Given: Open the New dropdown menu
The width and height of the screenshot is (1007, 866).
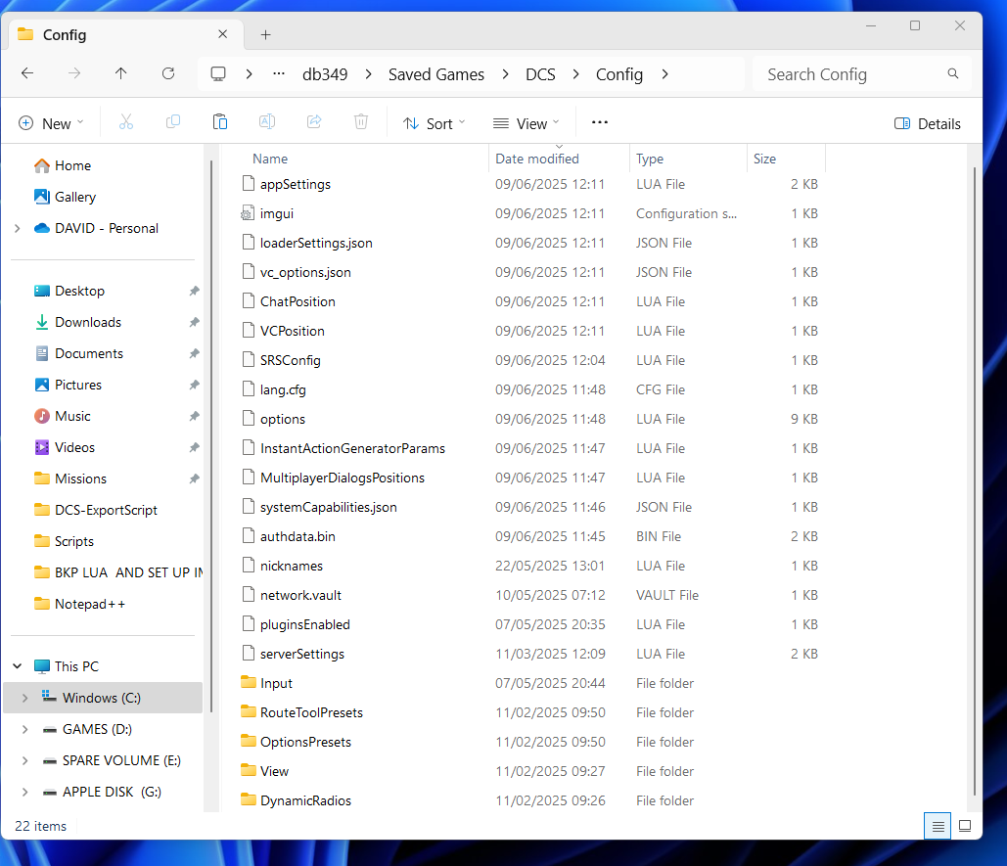Looking at the screenshot, I should [x=51, y=123].
